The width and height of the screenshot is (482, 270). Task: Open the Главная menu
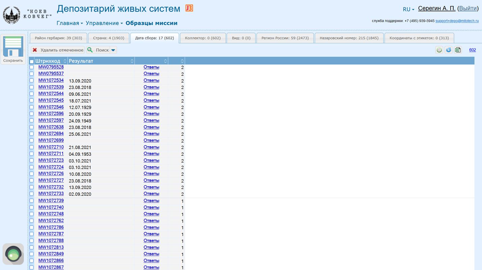[x=69, y=23]
